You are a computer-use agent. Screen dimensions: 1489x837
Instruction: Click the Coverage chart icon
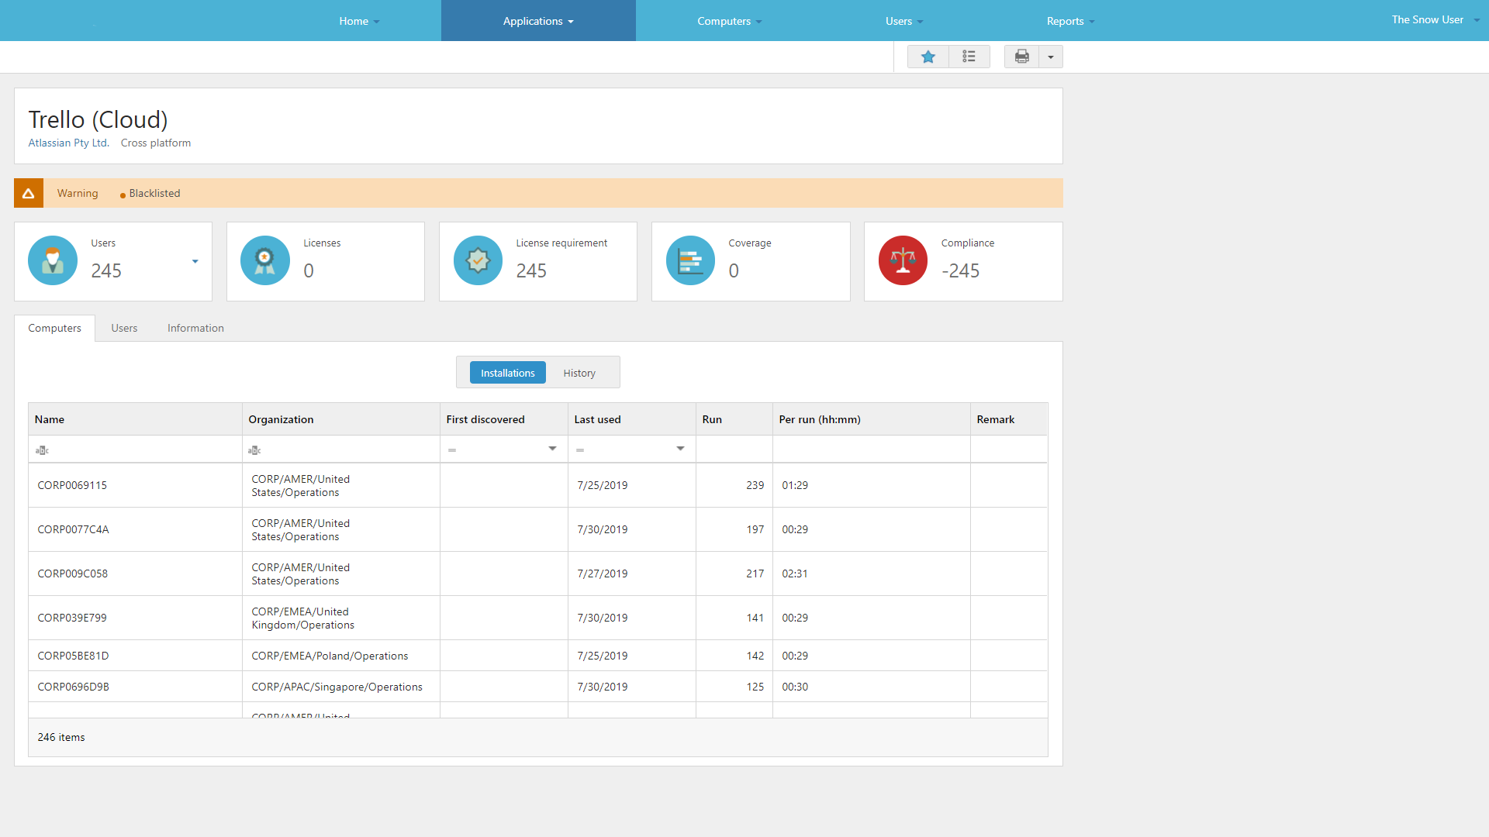690,261
